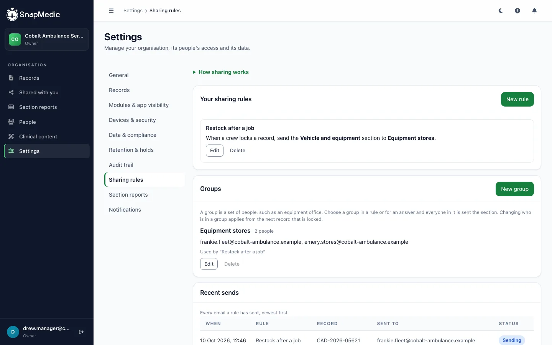Click the Settings sliders icon in sidebar
Screen dimensions: 552x345
coord(11,151)
